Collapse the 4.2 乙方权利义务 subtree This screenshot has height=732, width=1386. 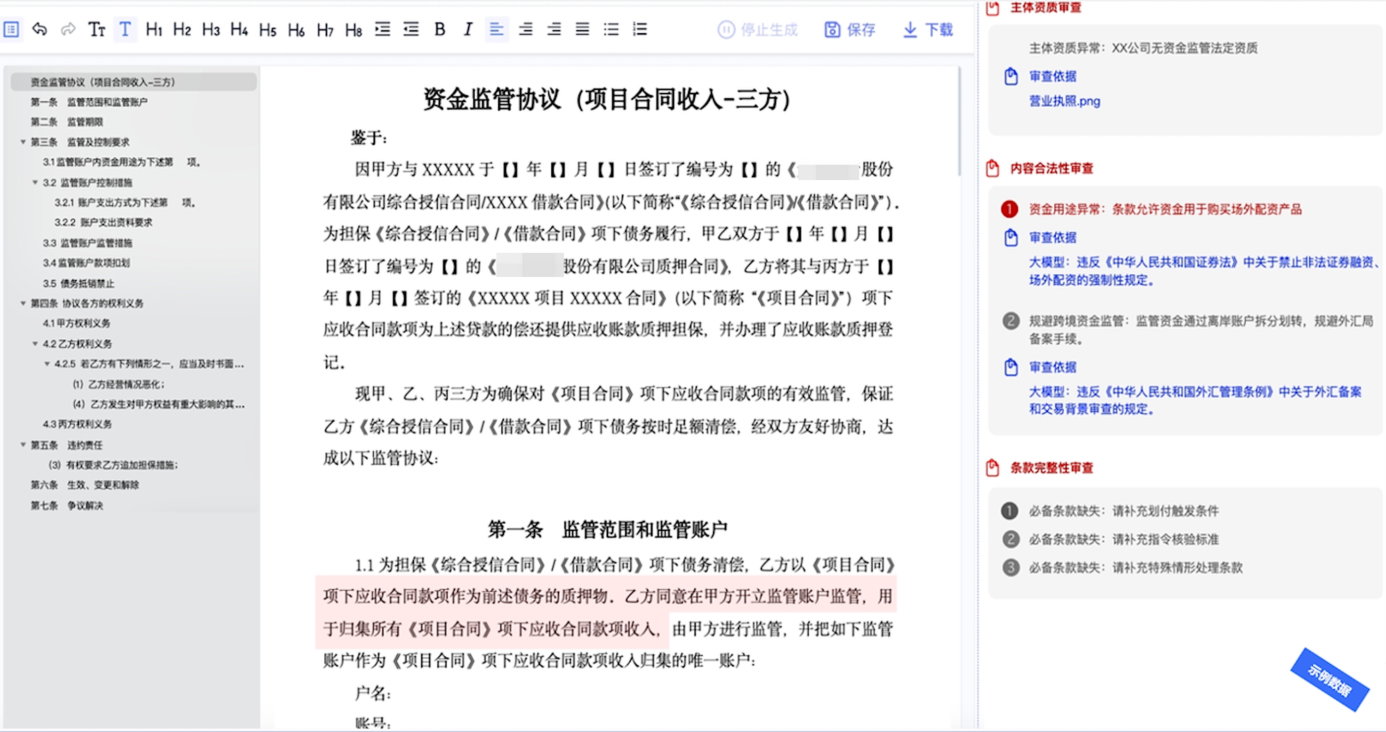tap(36, 343)
